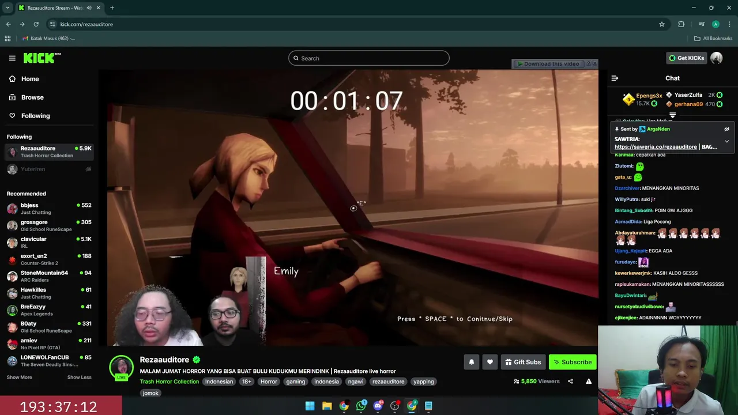
Task: Click the yapping tag
Action: click(423, 382)
